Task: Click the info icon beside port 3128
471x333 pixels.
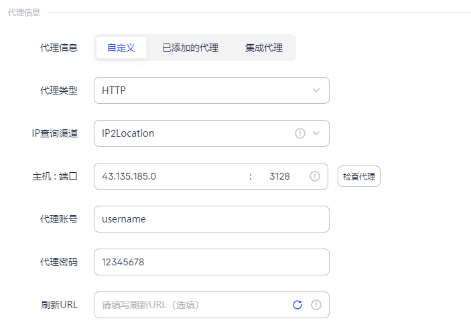Action: click(x=314, y=176)
